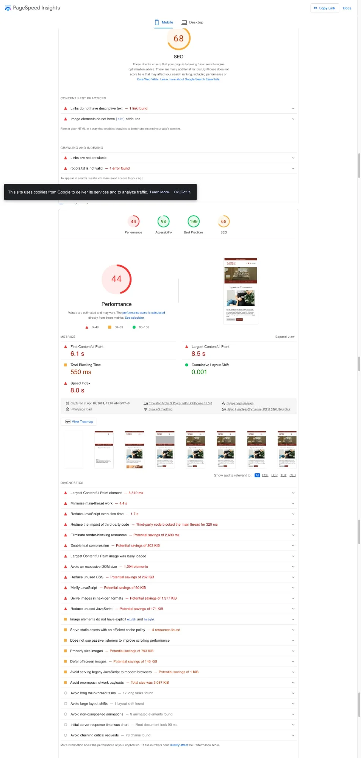Click the red triangle beside Reduce unused JavaScript
The height and width of the screenshot is (758, 361).
pos(66,609)
